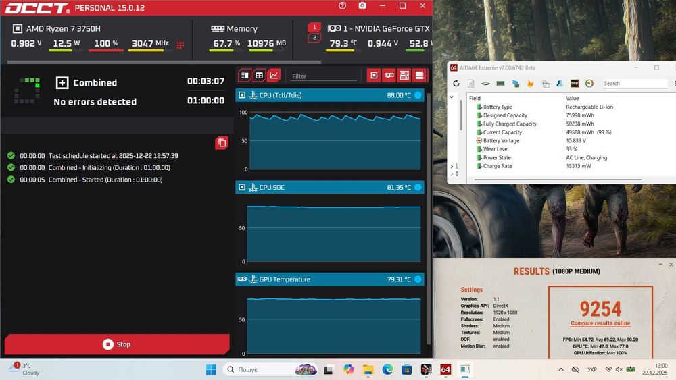Open info for CPU (Tctl/Tdie) graph
Screen dimensions: 676x380
tap(418, 95)
